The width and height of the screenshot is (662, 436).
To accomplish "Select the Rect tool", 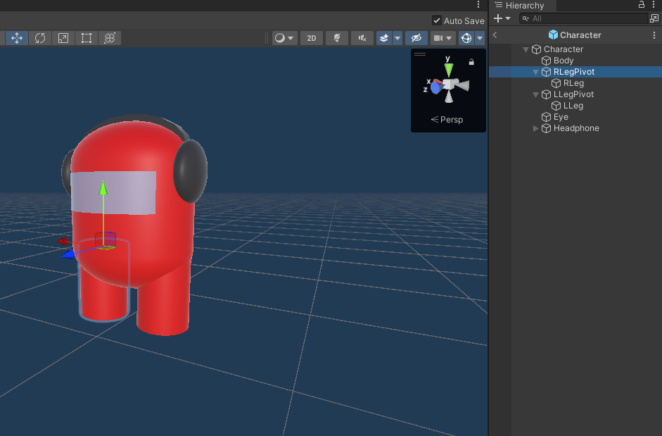I will tap(87, 38).
